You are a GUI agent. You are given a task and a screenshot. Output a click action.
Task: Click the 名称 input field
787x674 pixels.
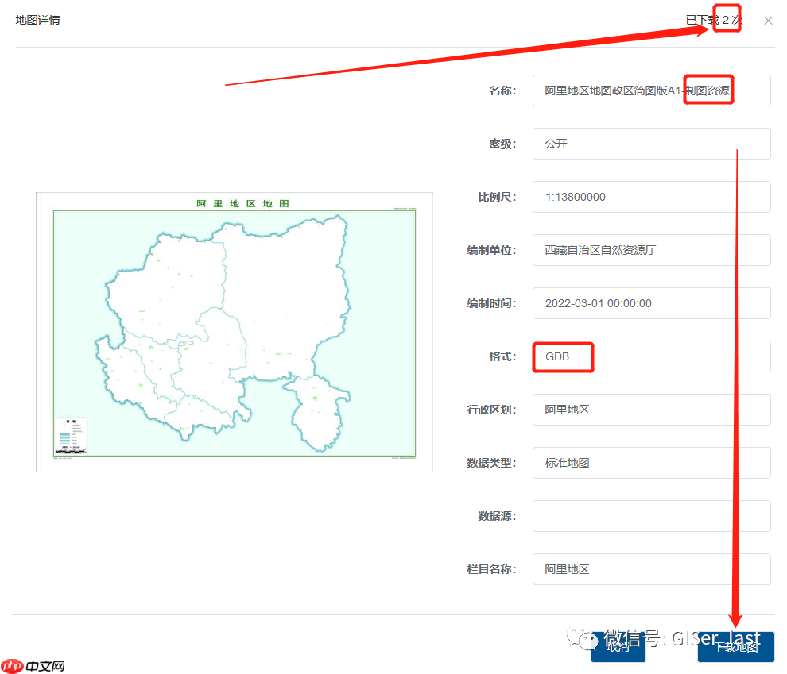point(651,90)
